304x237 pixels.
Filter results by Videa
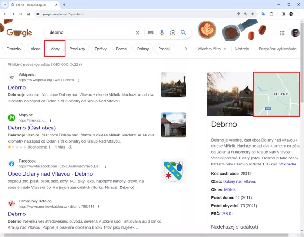pos(36,49)
